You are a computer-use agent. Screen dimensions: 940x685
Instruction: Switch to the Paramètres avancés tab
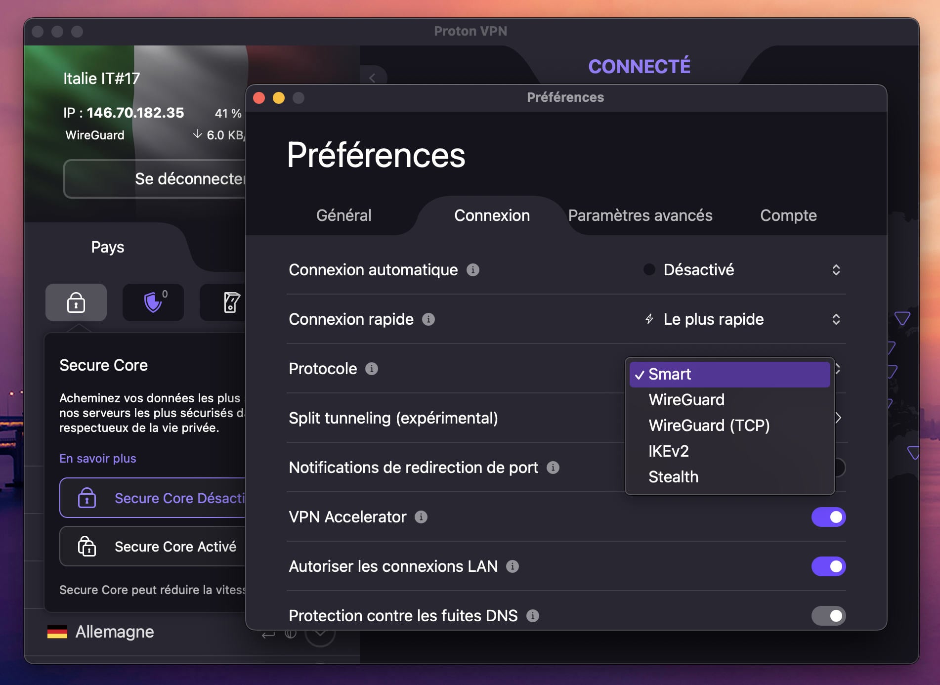640,215
